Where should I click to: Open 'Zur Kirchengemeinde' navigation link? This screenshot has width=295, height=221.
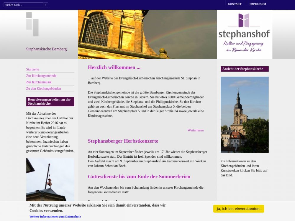point(41,76)
